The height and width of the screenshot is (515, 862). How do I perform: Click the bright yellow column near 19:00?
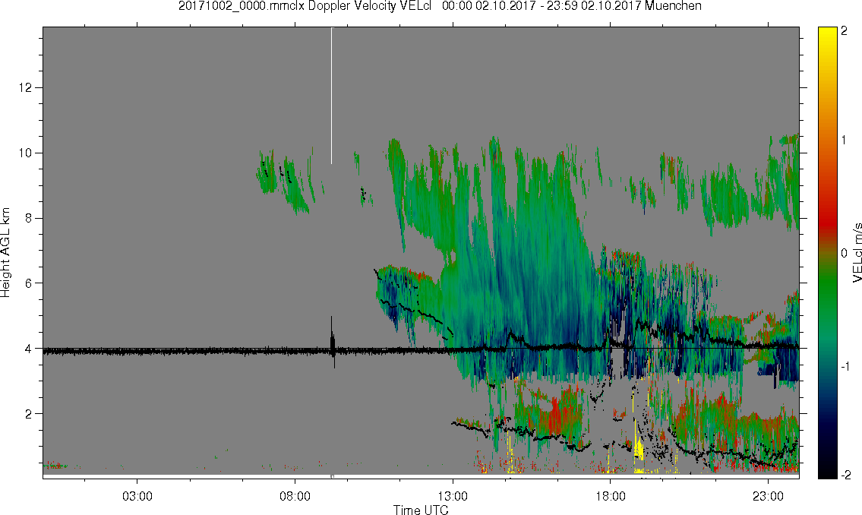(638, 448)
